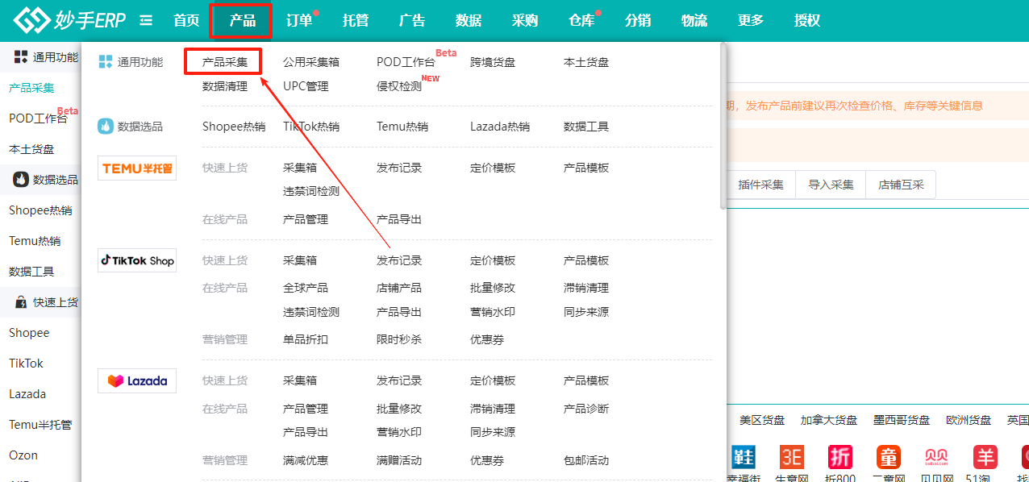Open Ozon in the left sidebar
Viewport: 1029px width, 482px height.
pos(23,455)
